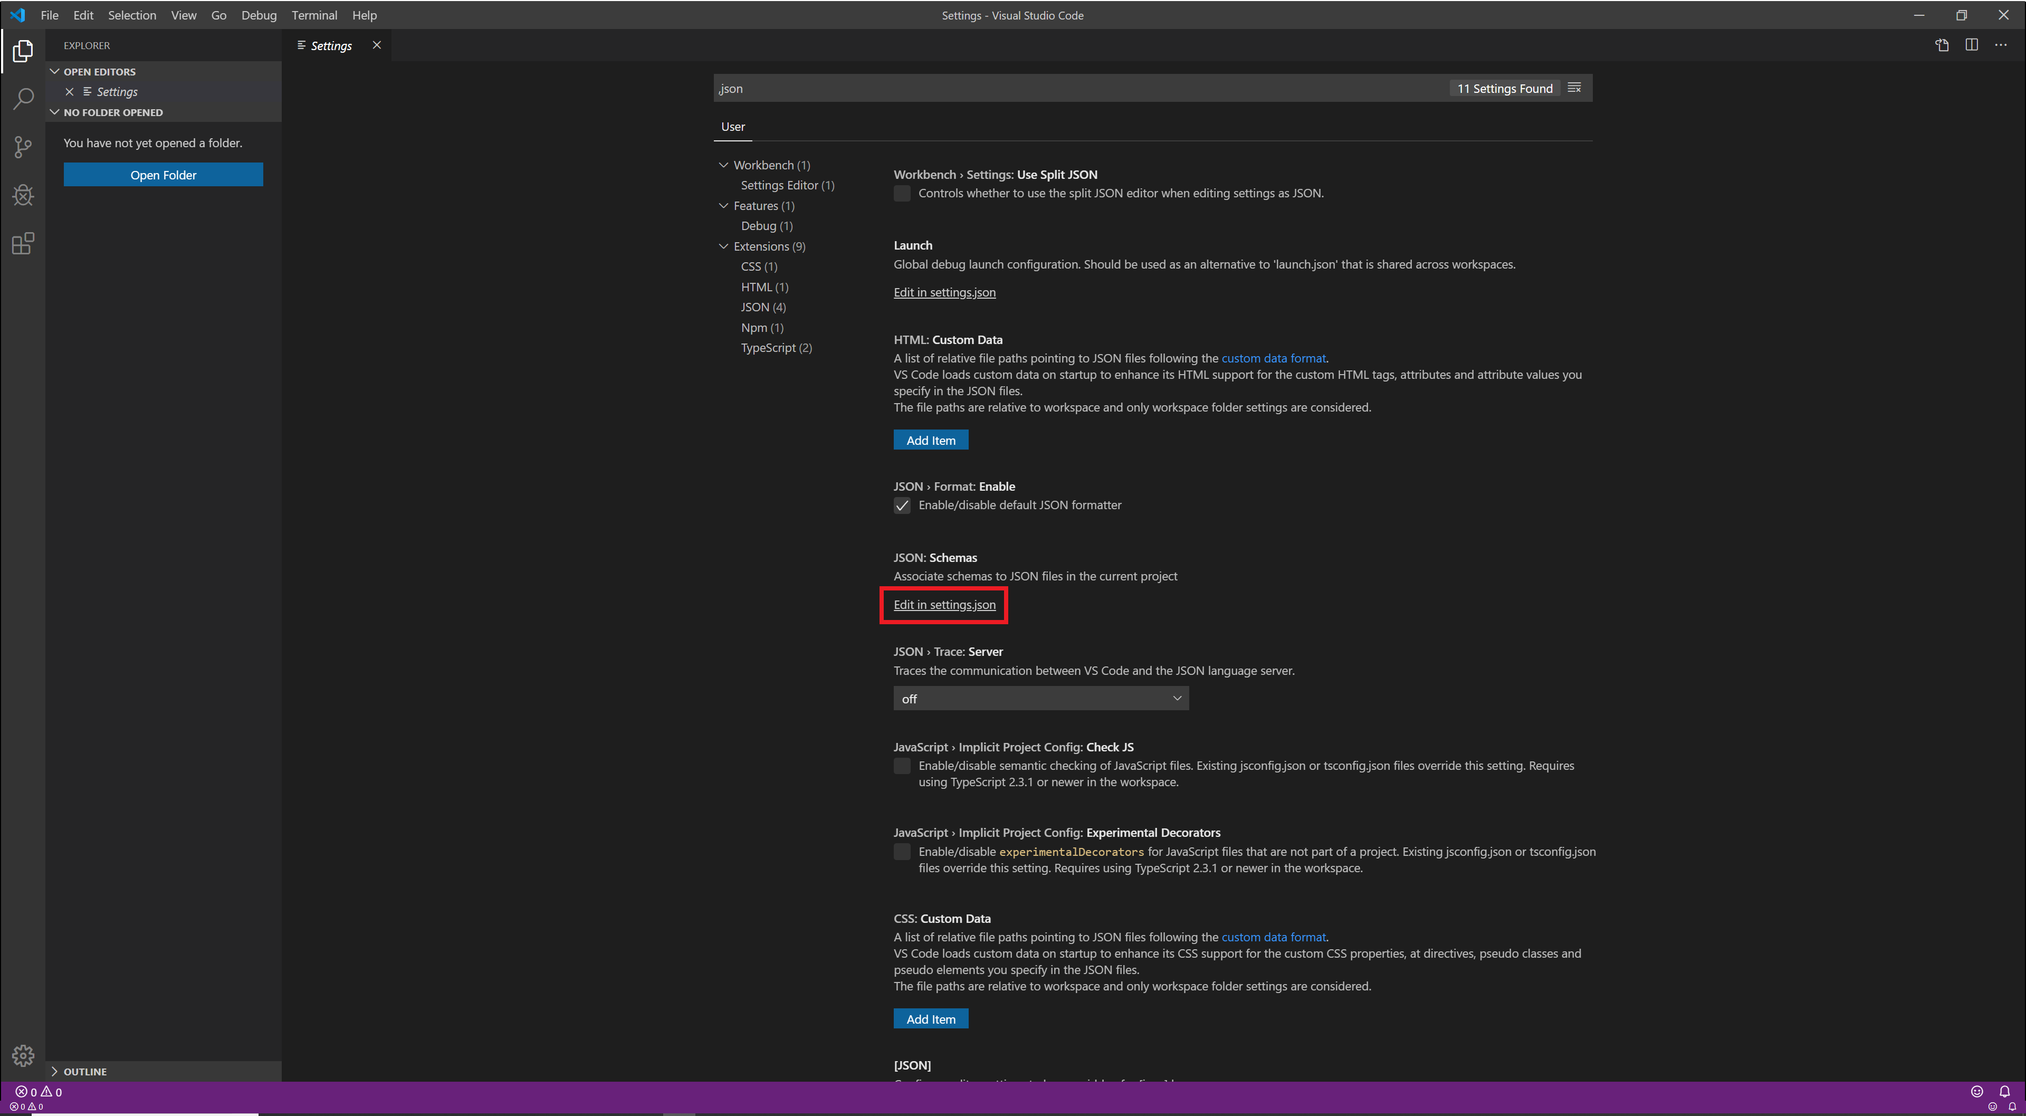The height and width of the screenshot is (1116, 2026).
Task: Enable the Use Split JSON checkbox
Action: (902, 194)
